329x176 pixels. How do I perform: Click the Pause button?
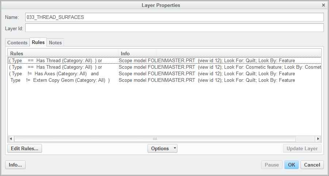272,165
